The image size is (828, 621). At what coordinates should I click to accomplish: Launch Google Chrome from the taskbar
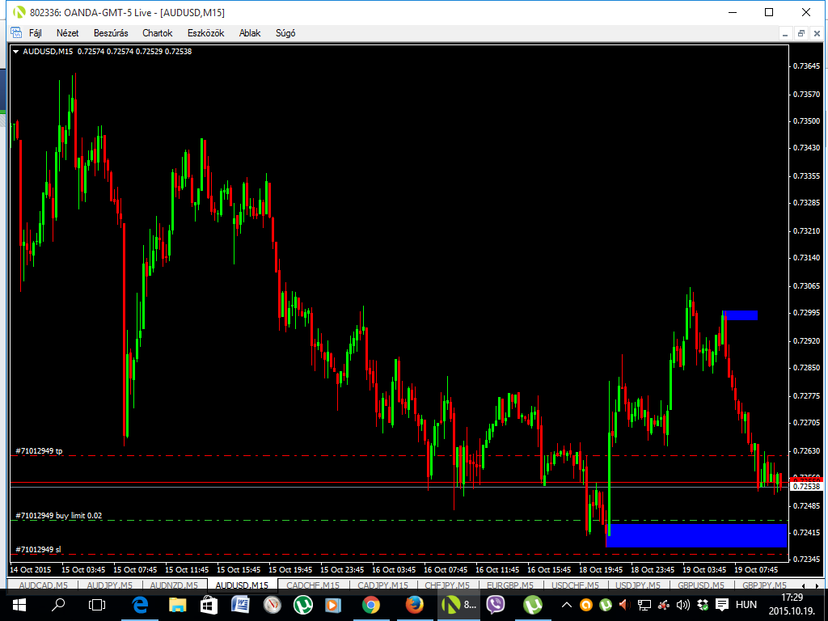pos(371,604)
